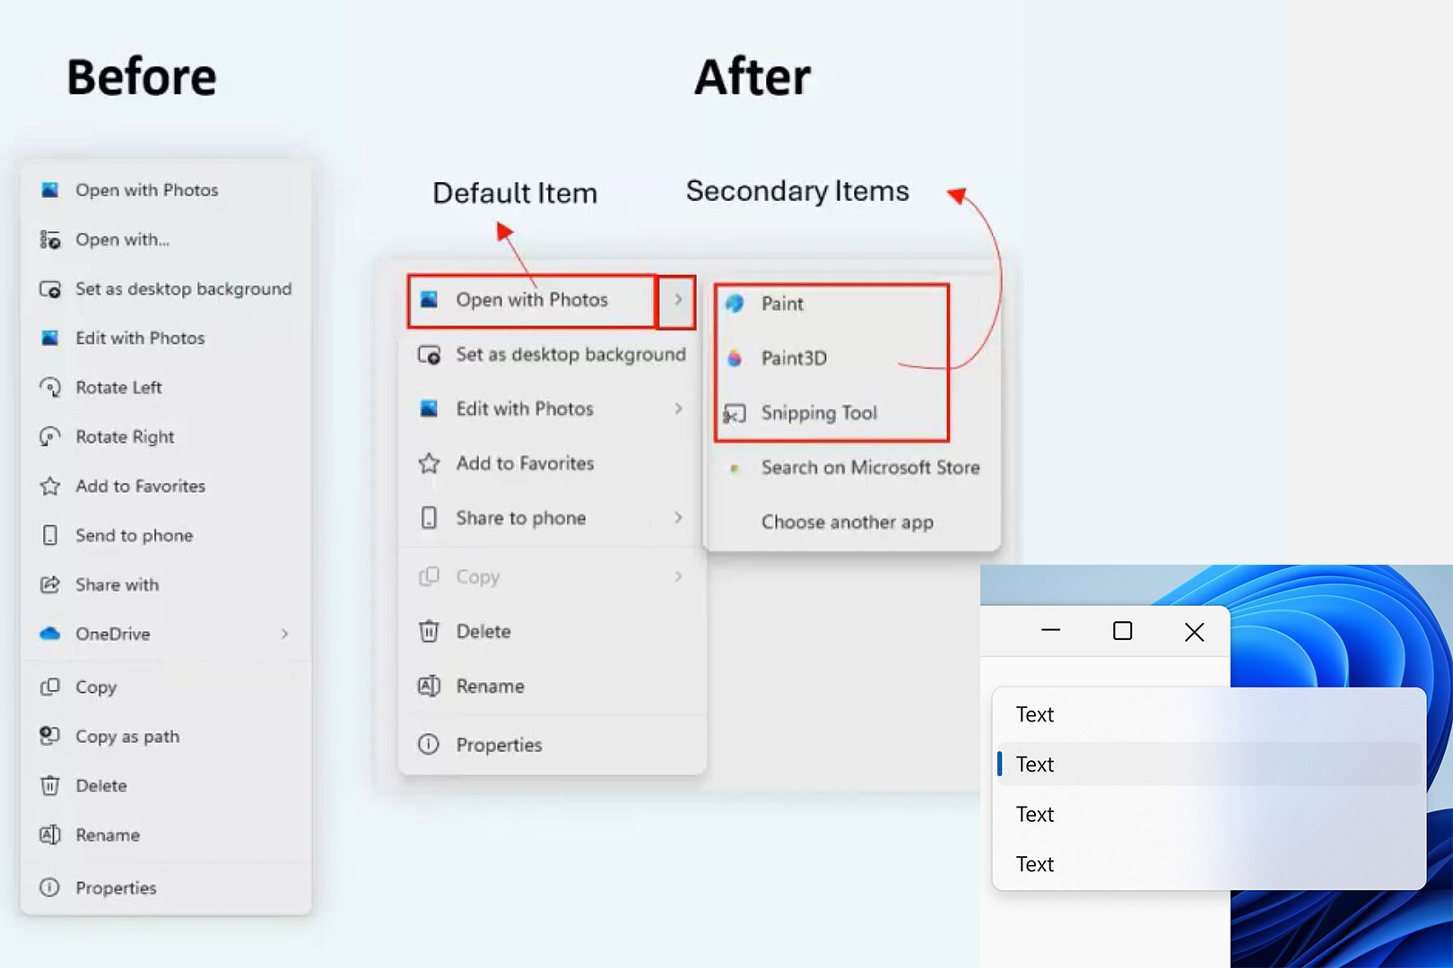Select the Paint3D app icon

coord(735,359)
